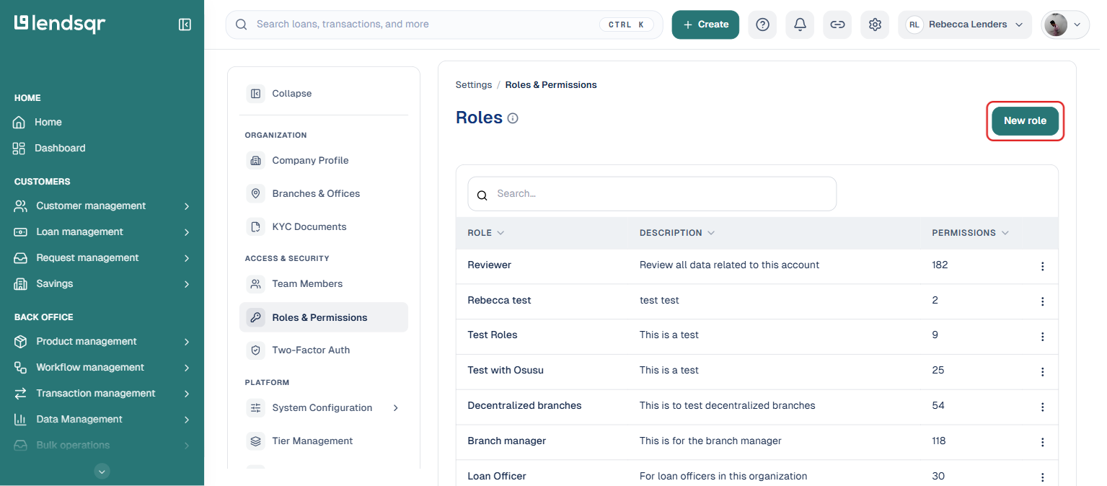The height and width of the screenshot is (486, 1107).
Task: Click the Test with Osusu role name
Action: (x=506, y=371)
